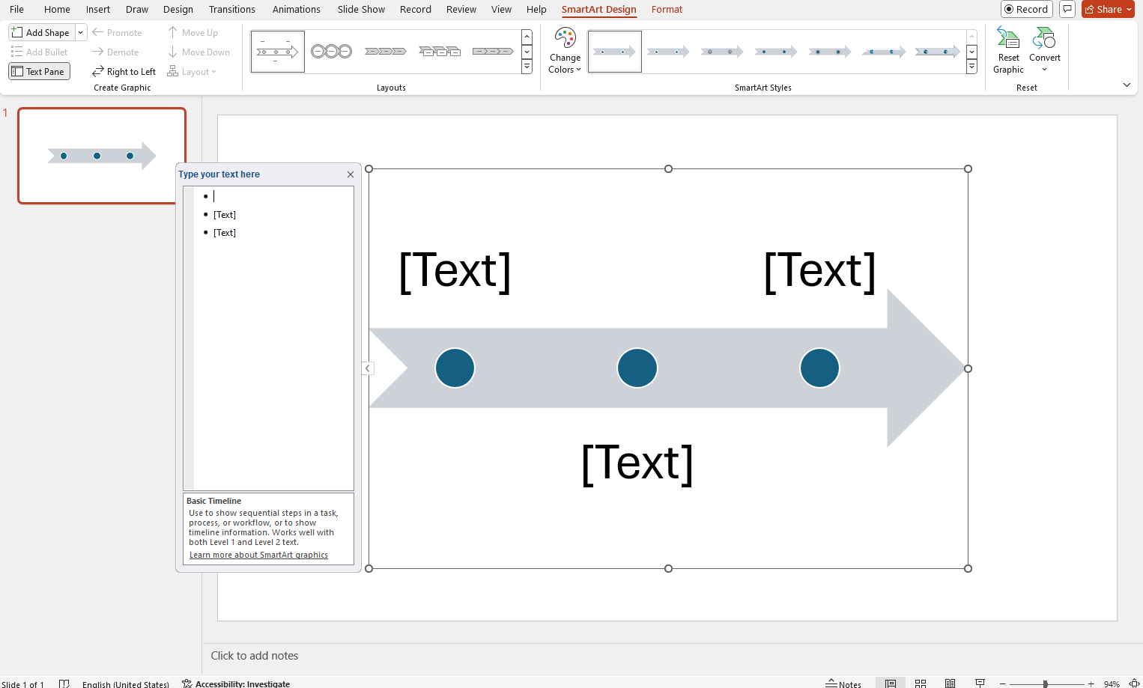Toggle the Text Pane on or off
The image size is (1143, 688).
pos(39,71)
